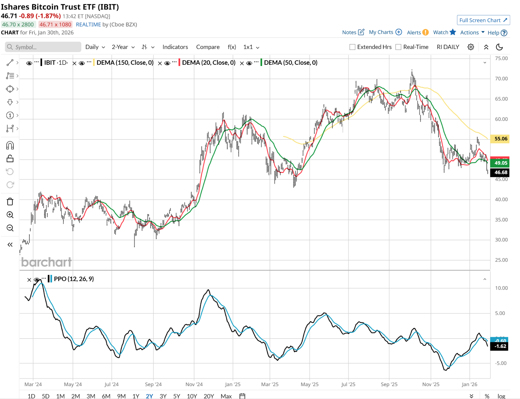
Task: Click the Full Screen Chart button
Action: 483,20
